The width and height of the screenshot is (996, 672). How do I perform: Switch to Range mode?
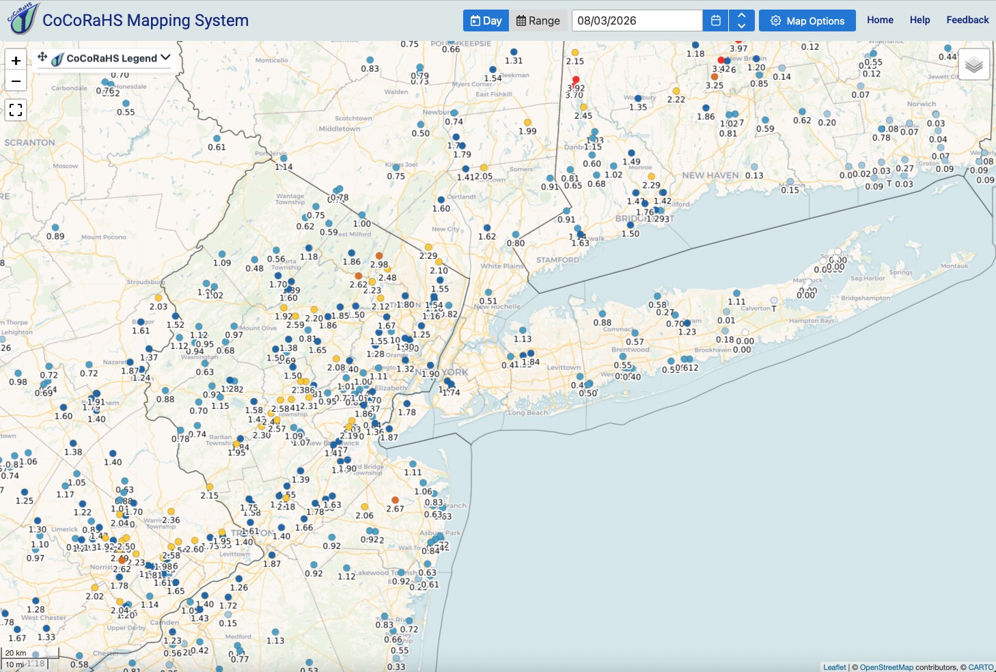538,20
